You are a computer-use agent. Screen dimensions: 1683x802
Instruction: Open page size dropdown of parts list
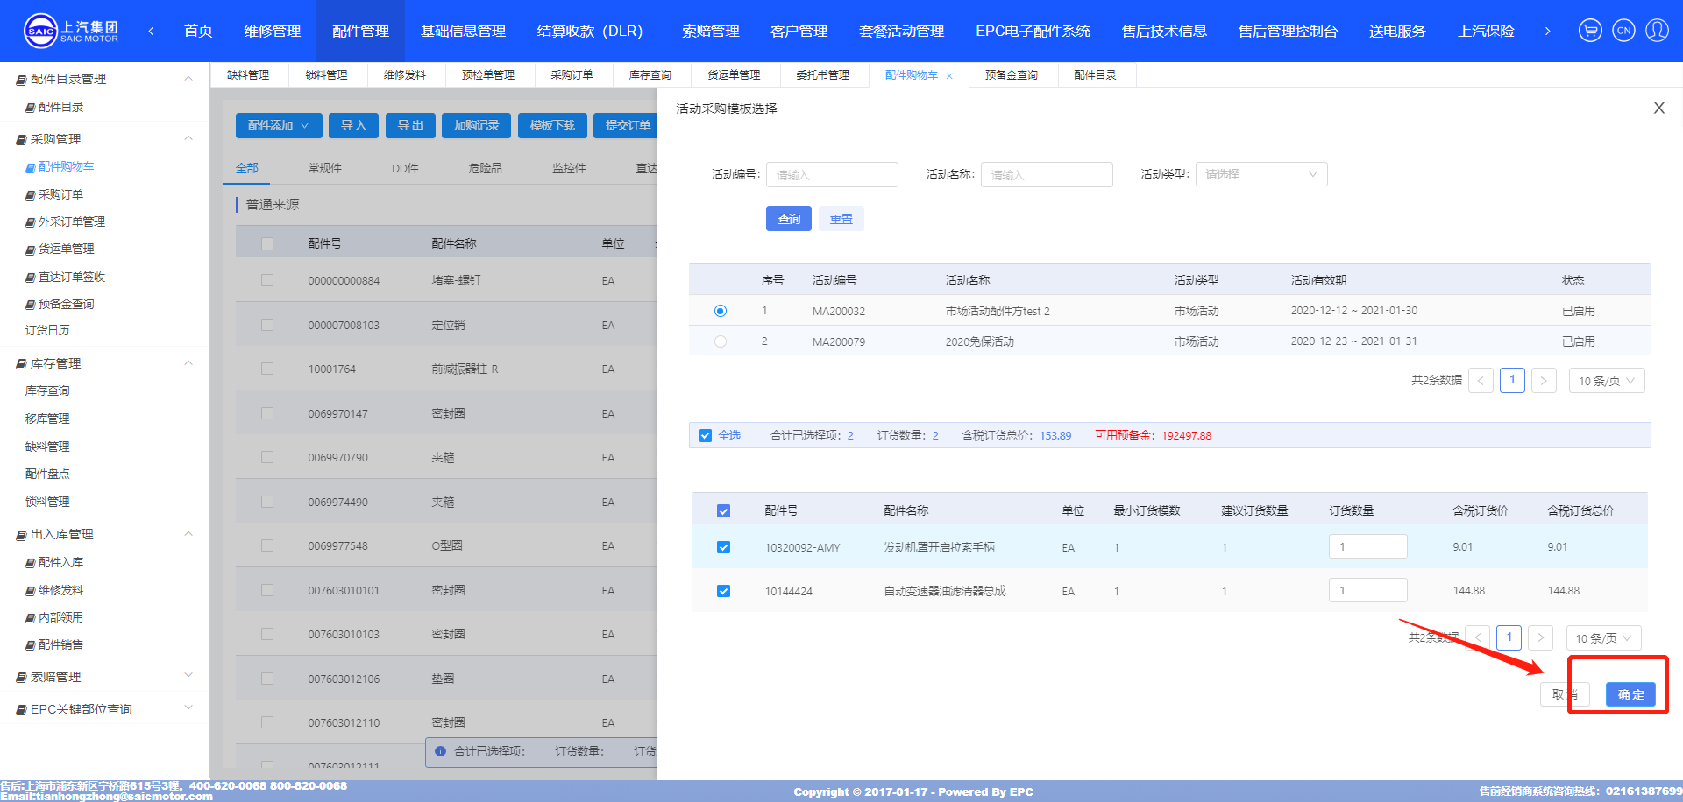tap(1603, 637)
